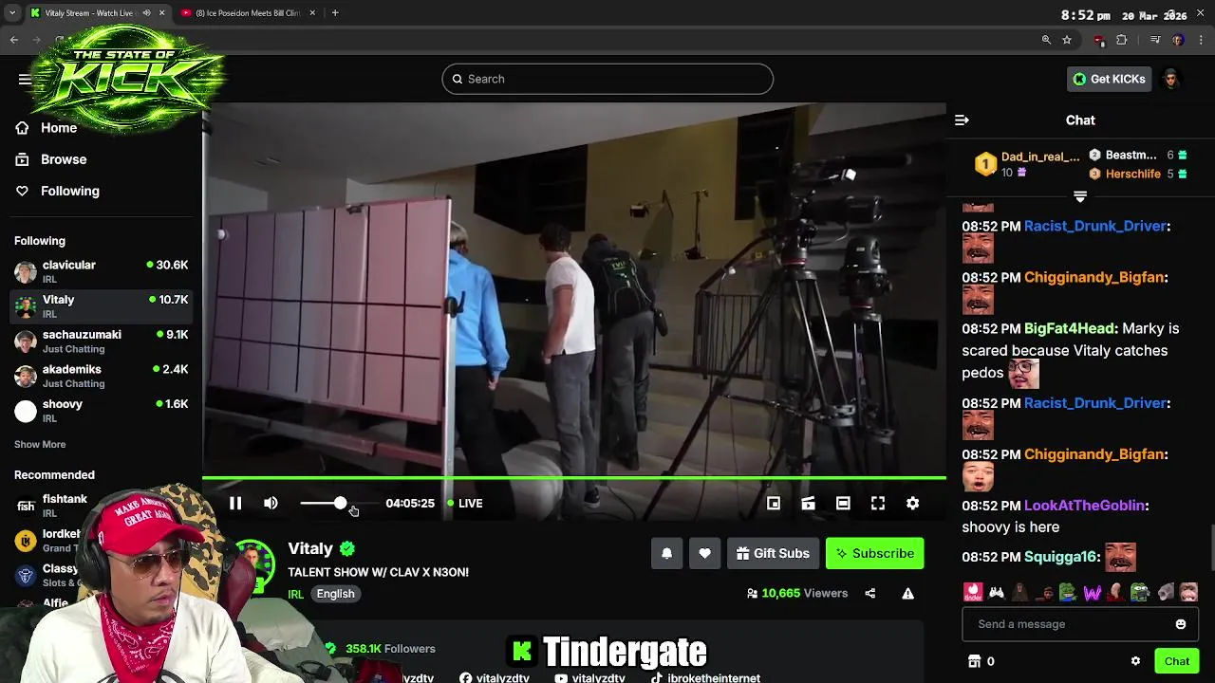Open the hamburger sidebar menu
The image size is (1215, 683).
pos(25,79)
